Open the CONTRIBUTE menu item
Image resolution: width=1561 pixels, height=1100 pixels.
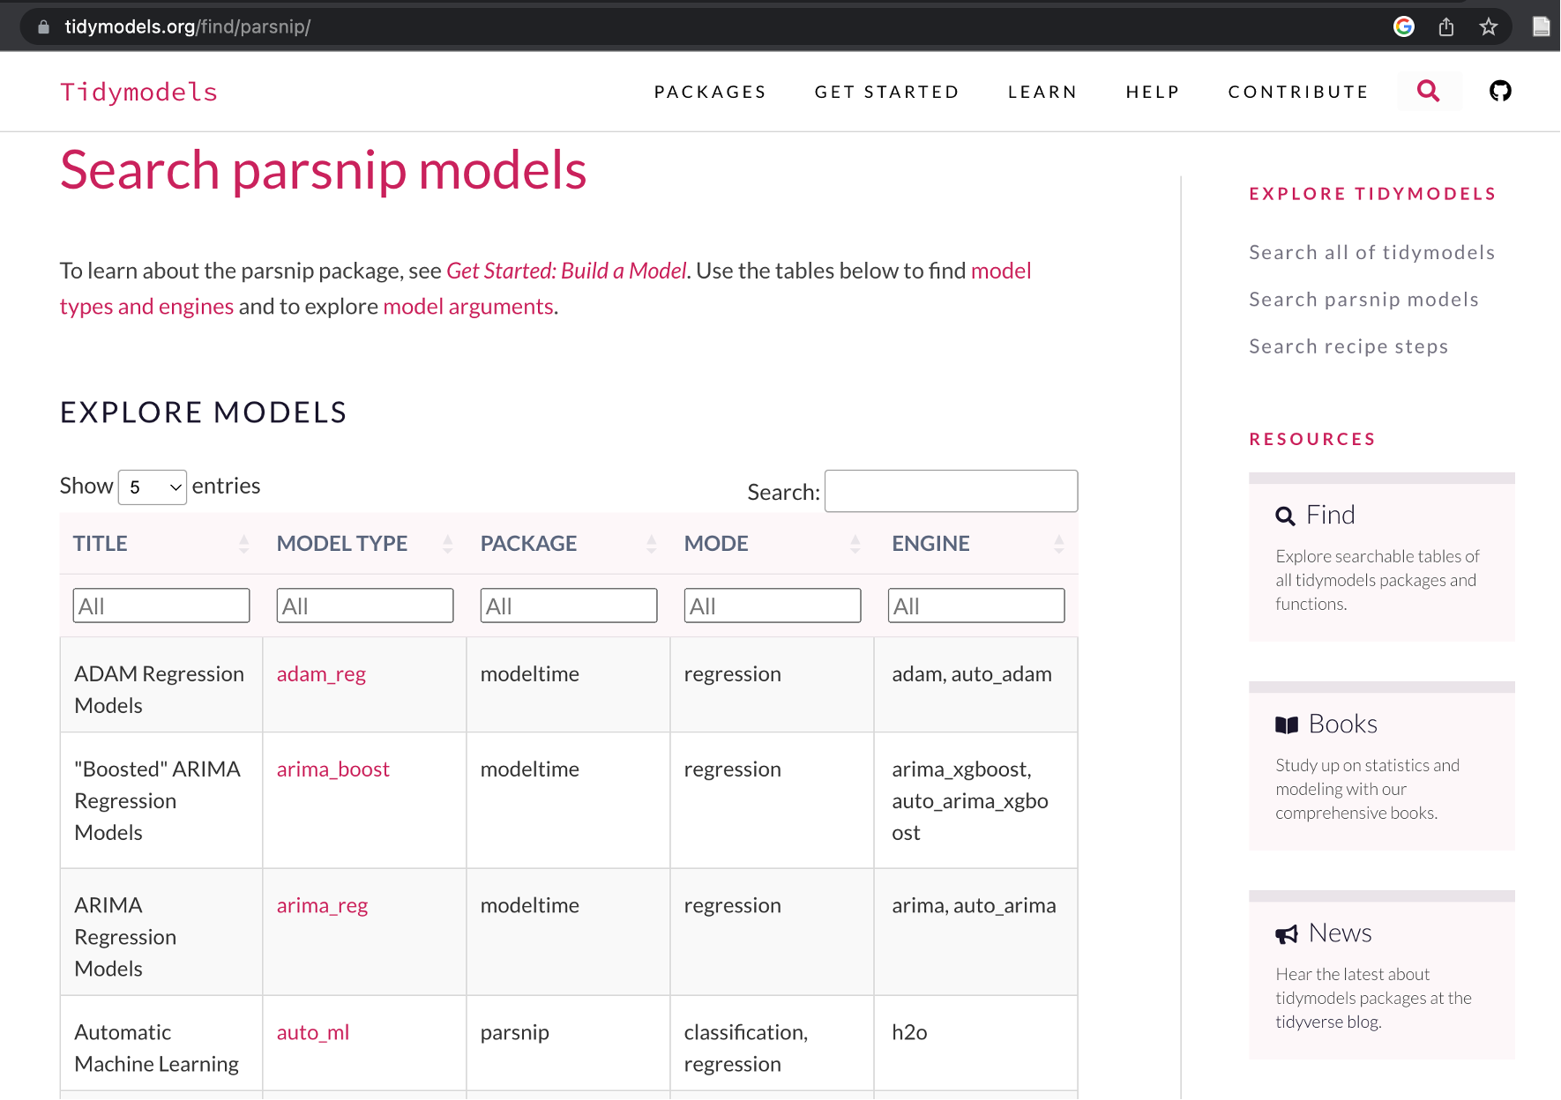tap(1298, 92)
